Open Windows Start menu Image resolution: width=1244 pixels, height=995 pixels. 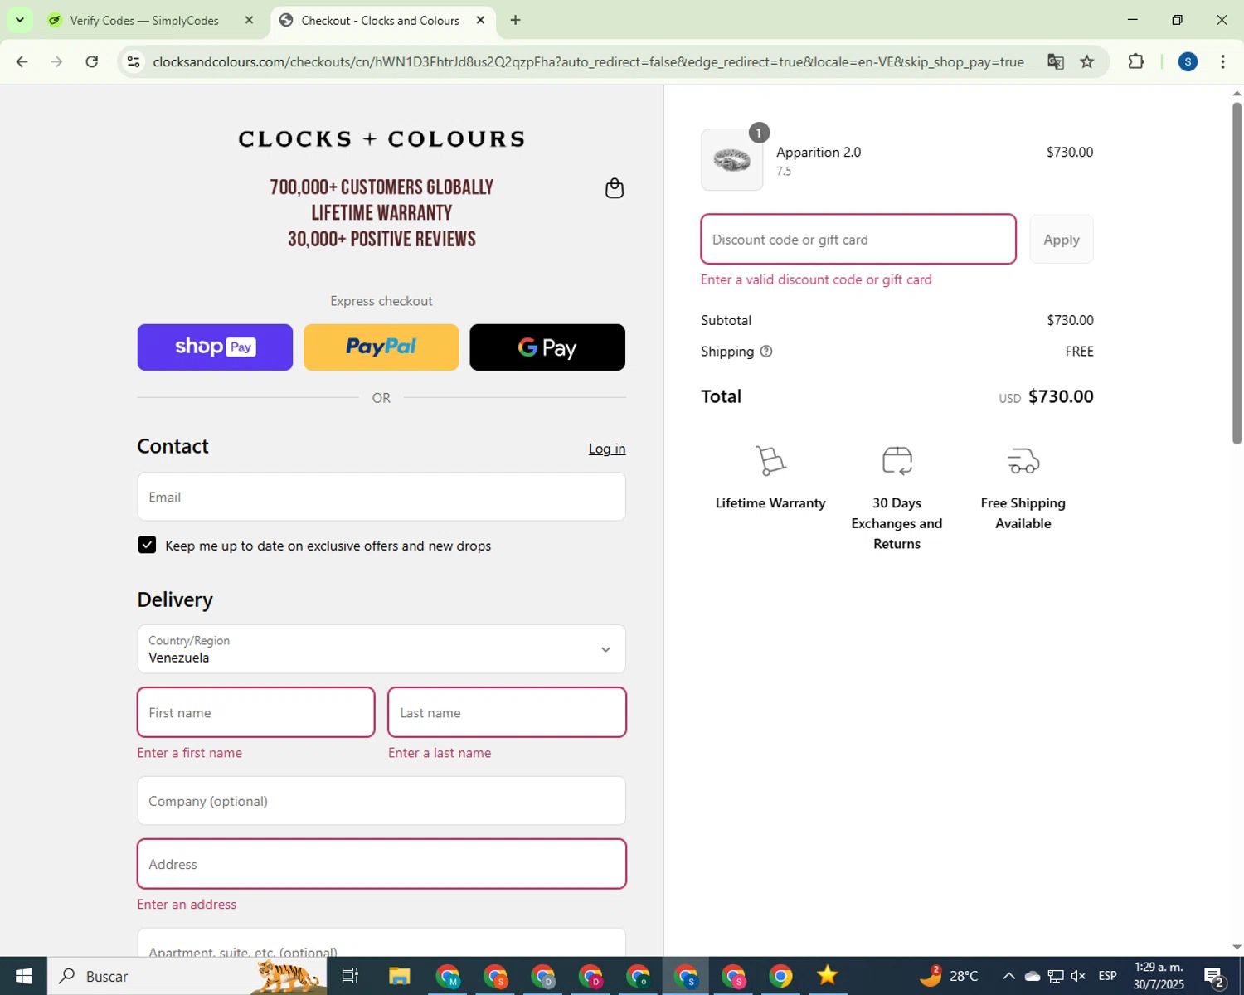(x=23, y=976)
